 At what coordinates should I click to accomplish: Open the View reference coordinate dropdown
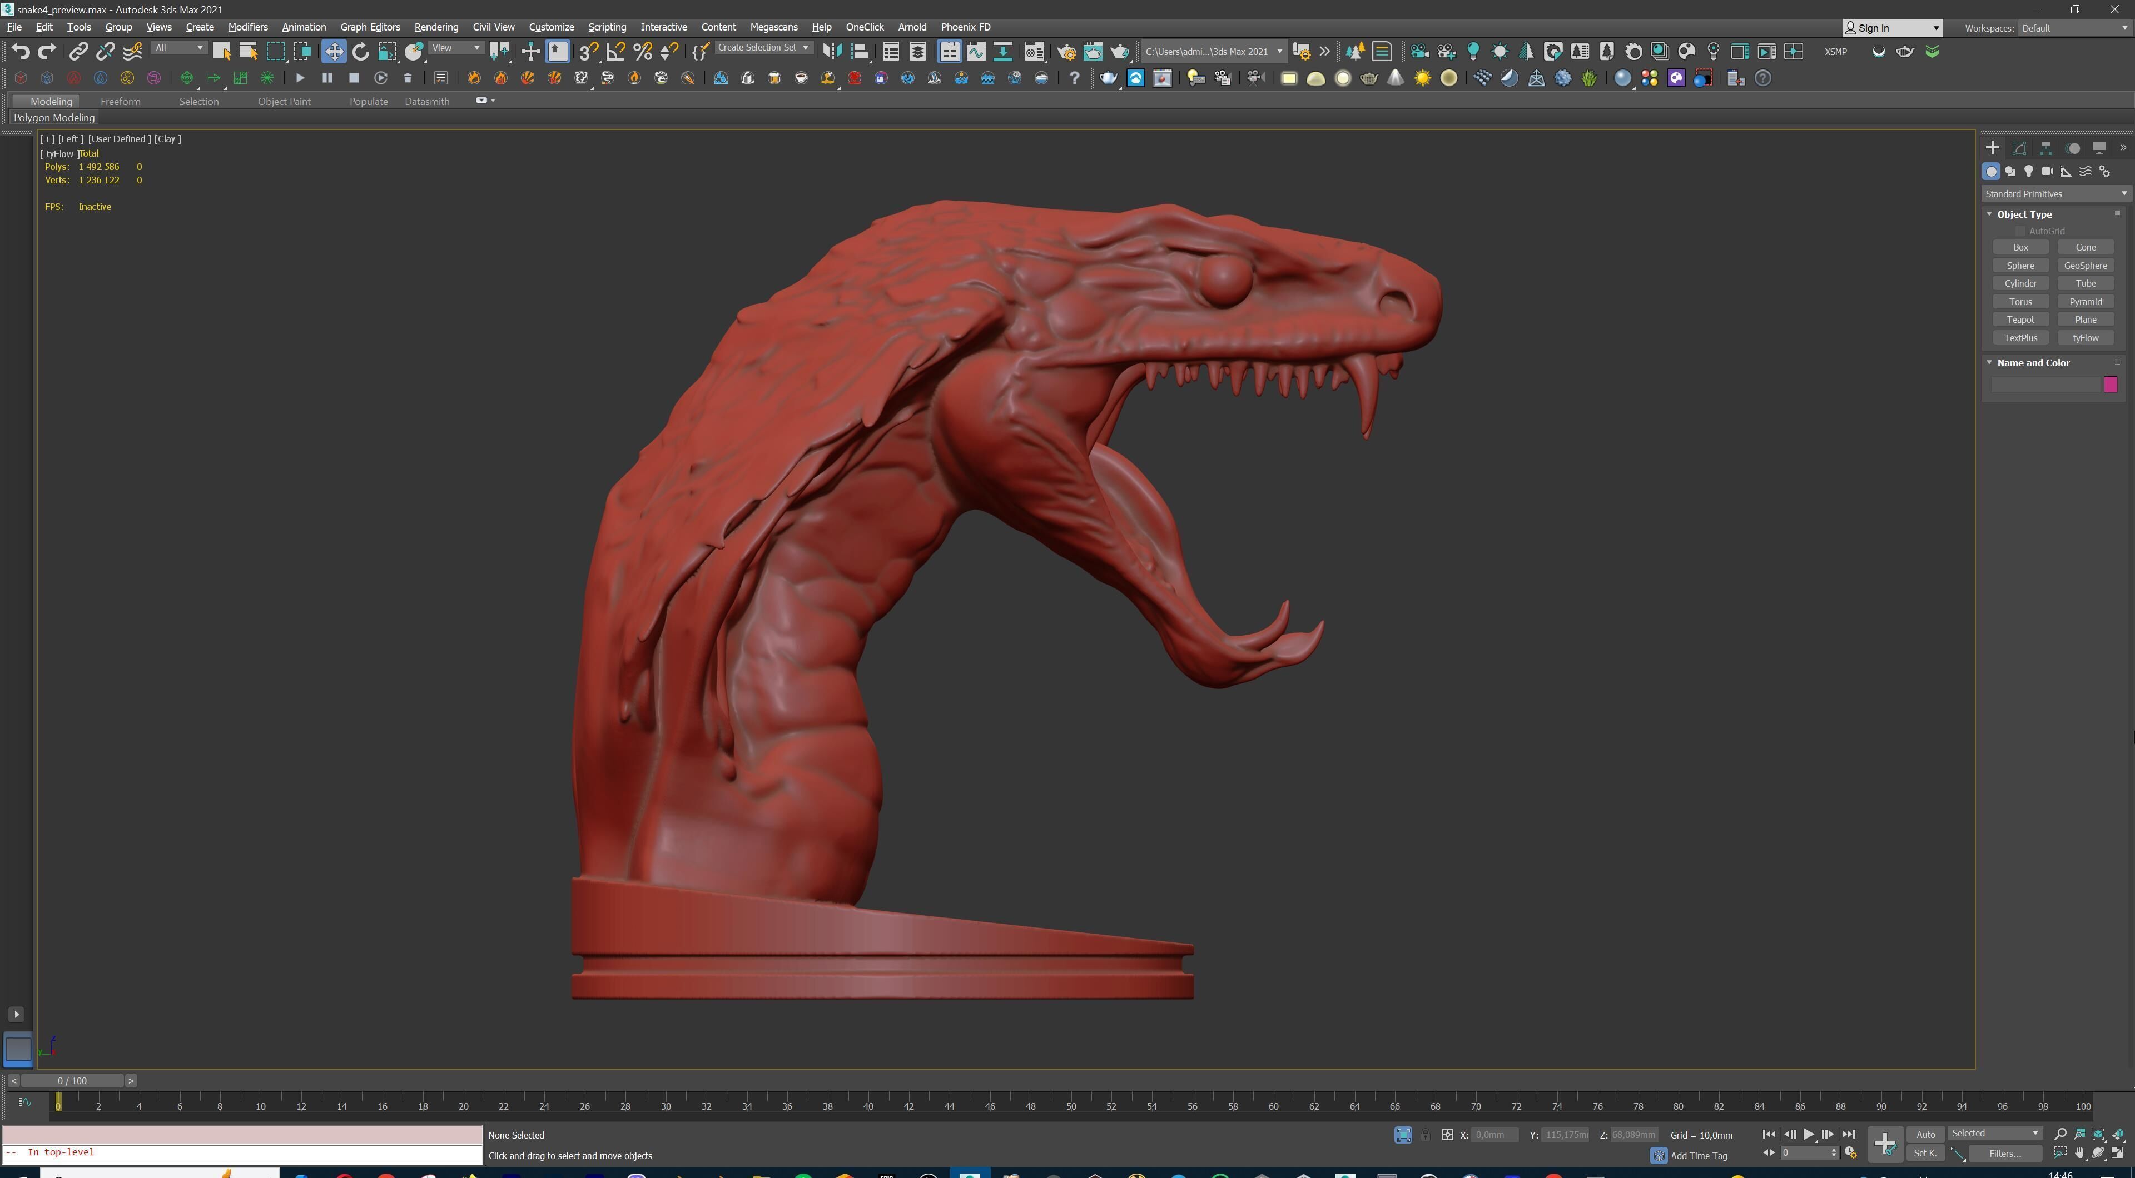coord(456,48)
